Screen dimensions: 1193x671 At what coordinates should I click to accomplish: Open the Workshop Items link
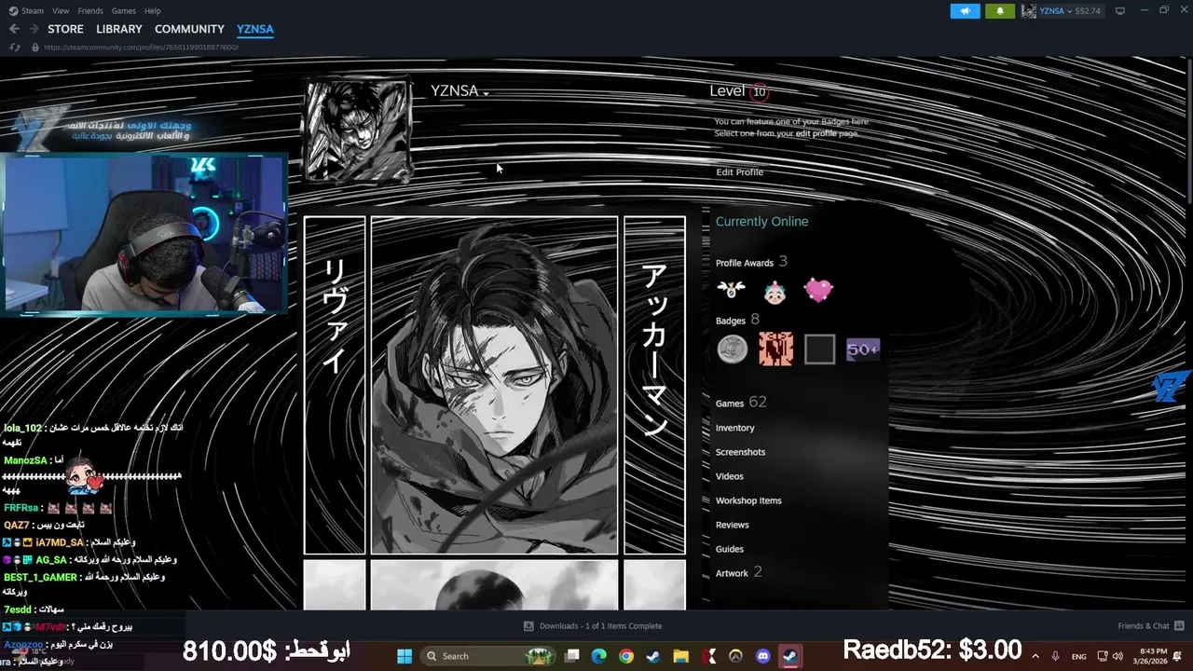748,500
